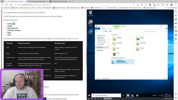
Task: Collapse the Quick access tree node
Action: (x=96, y=36)
